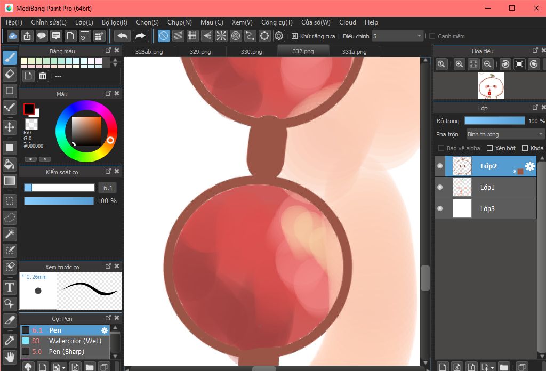Open the Bộ lọc(R) menu
Viewport: 546px width, 371px height.
point(115,22)
